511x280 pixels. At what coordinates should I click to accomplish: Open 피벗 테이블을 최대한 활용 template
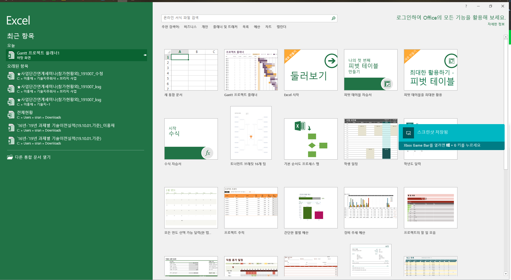(431, 70)
